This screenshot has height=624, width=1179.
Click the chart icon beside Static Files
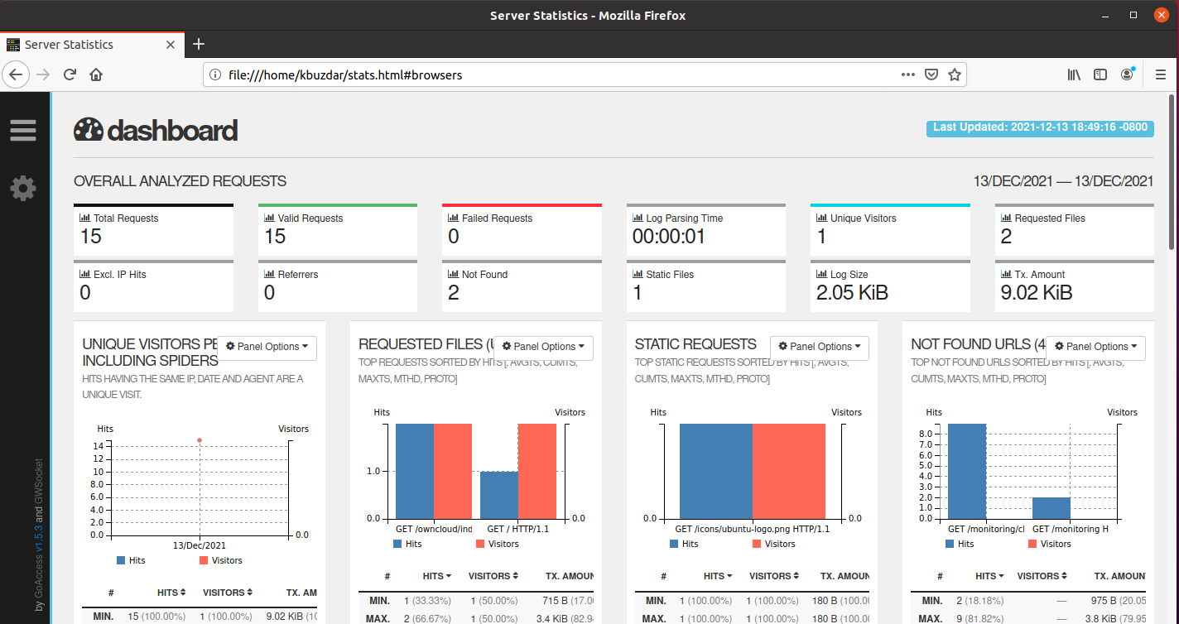click(x=638, y=275)
